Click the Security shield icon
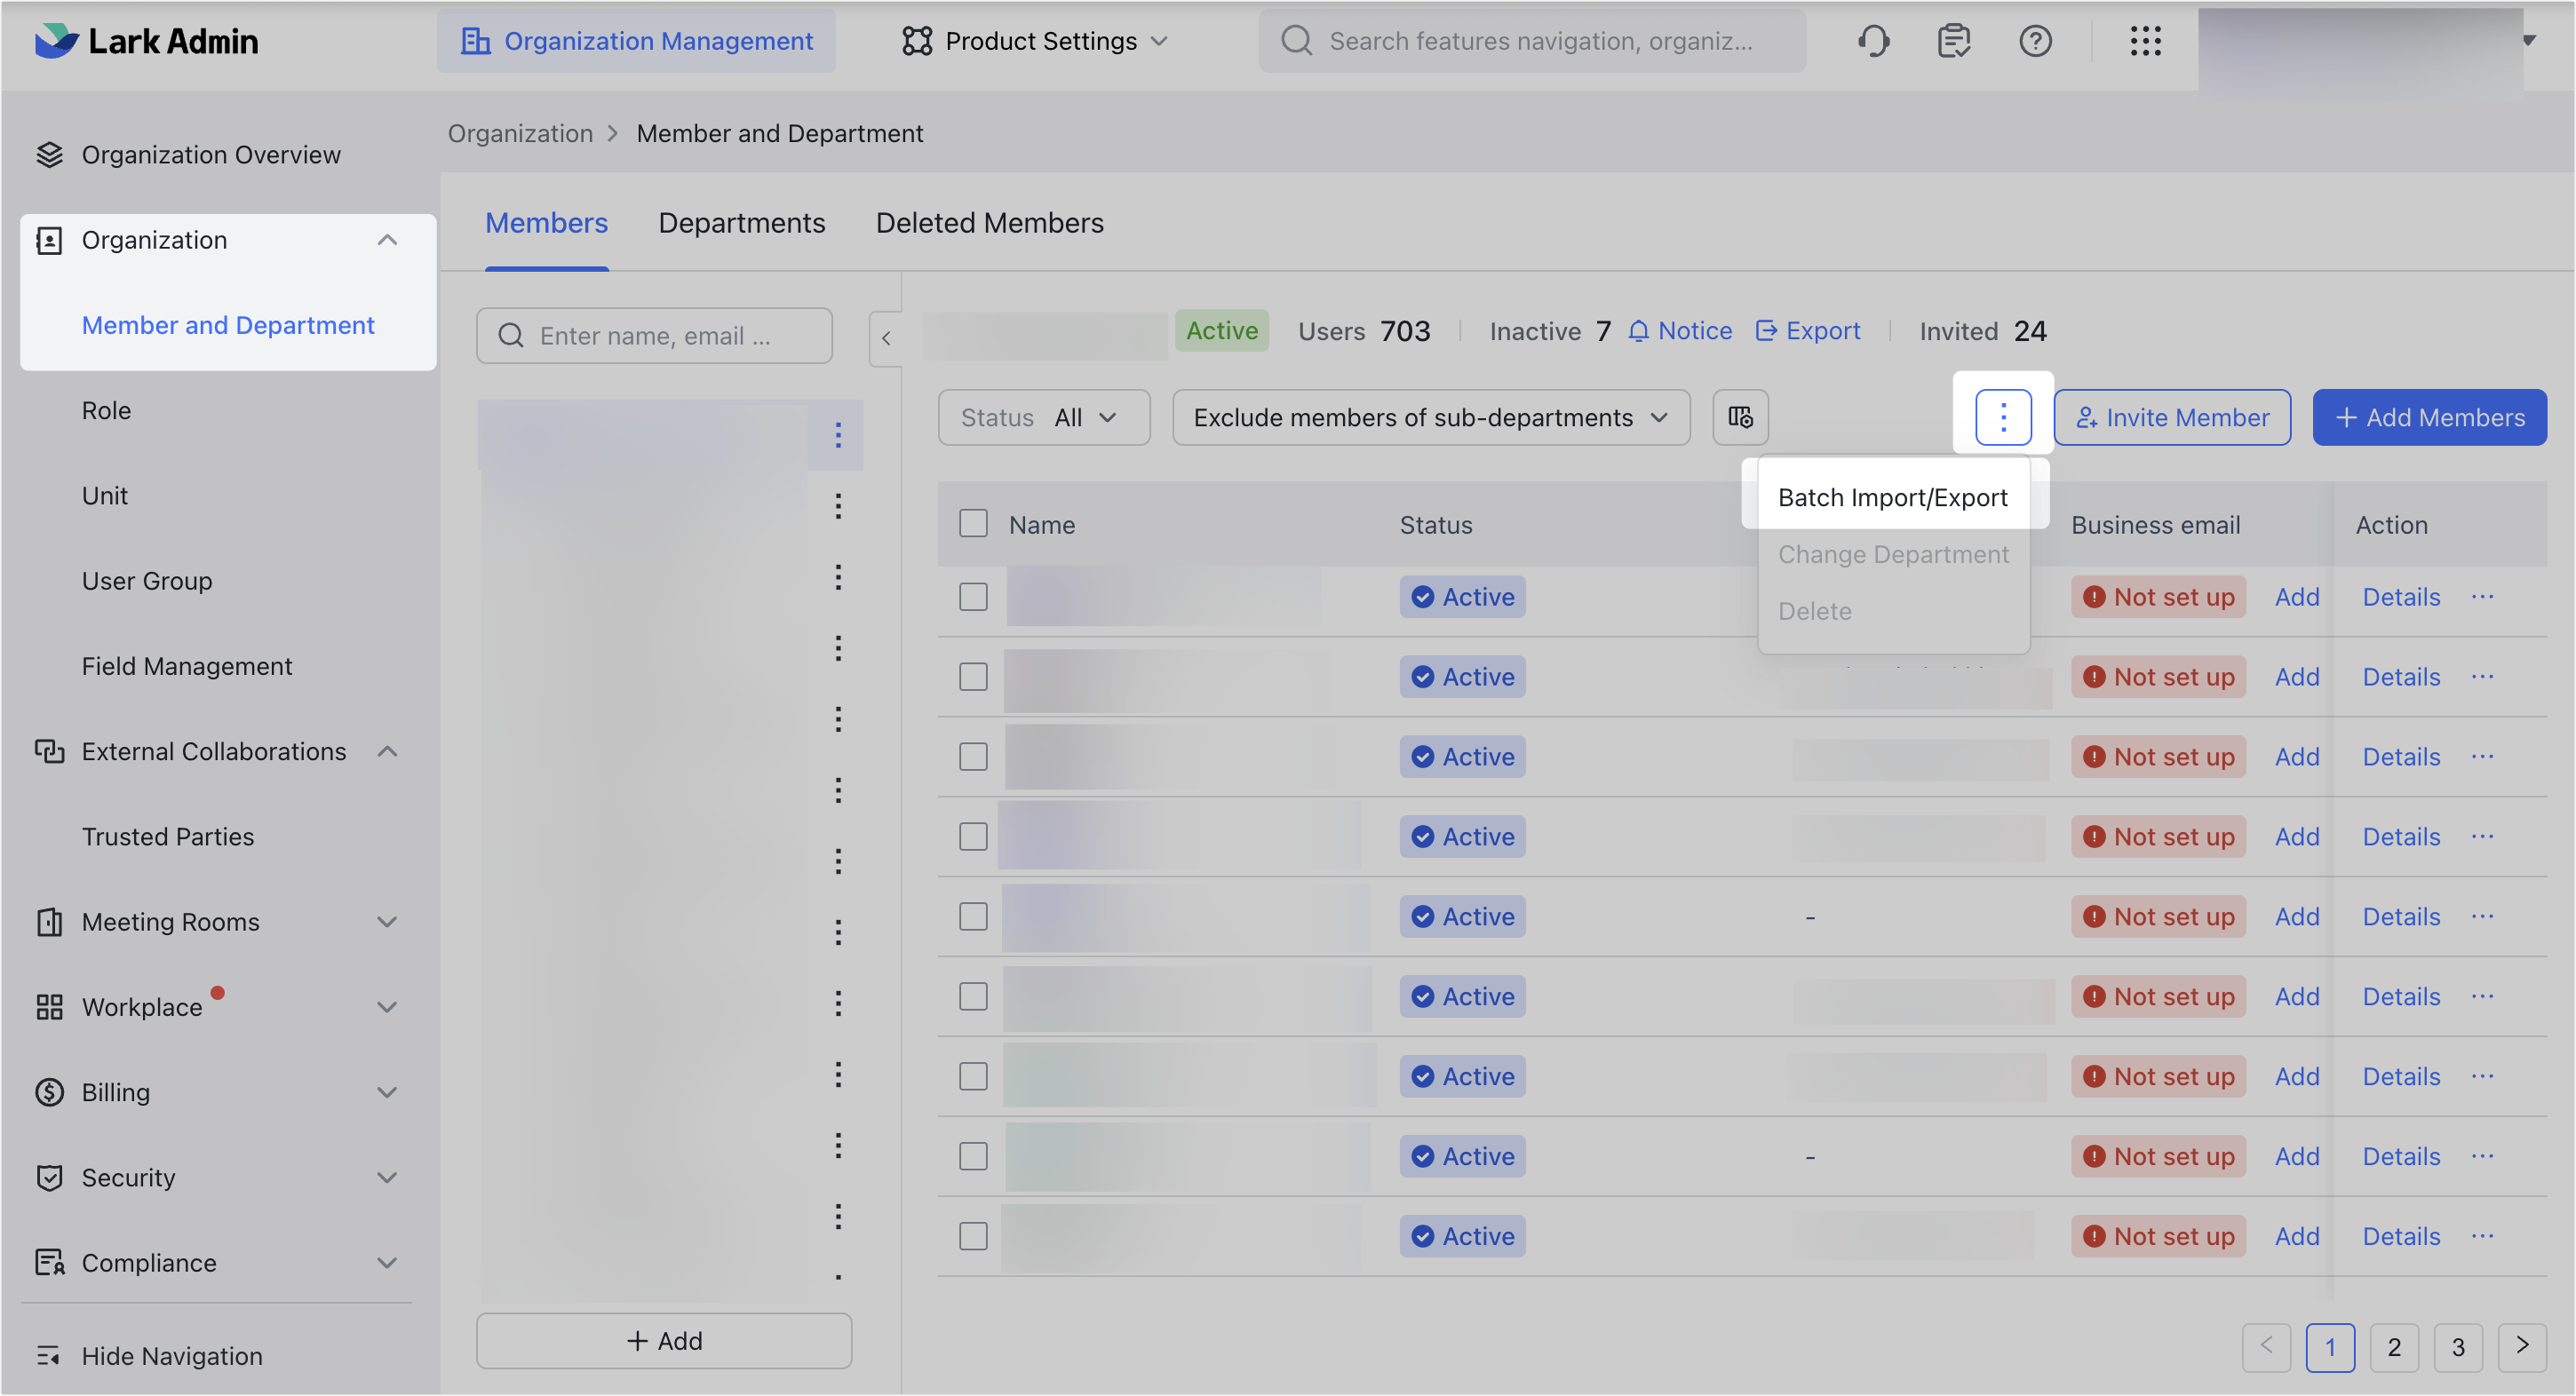2576x1396 pixels. pyautogui.click(x=49, y=1177)
